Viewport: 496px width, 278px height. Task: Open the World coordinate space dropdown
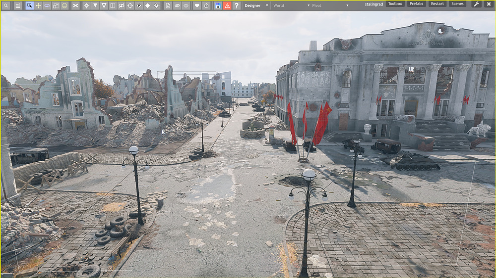(x=292, y=5)
